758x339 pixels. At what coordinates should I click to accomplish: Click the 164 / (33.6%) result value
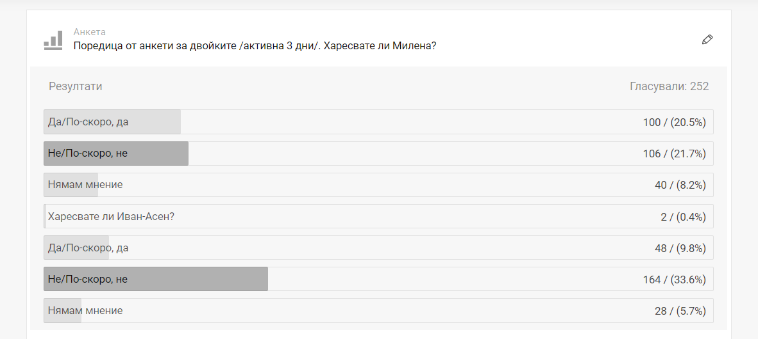coord(674,280)
